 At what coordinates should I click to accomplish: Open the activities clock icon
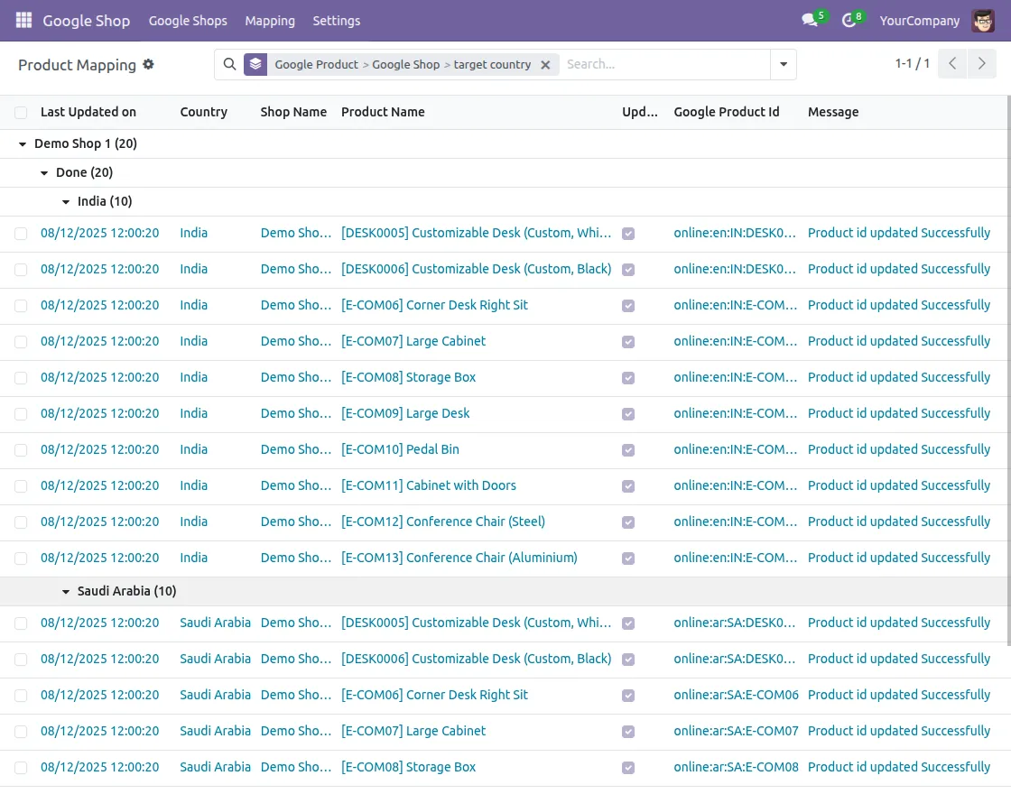click(849, 20)
